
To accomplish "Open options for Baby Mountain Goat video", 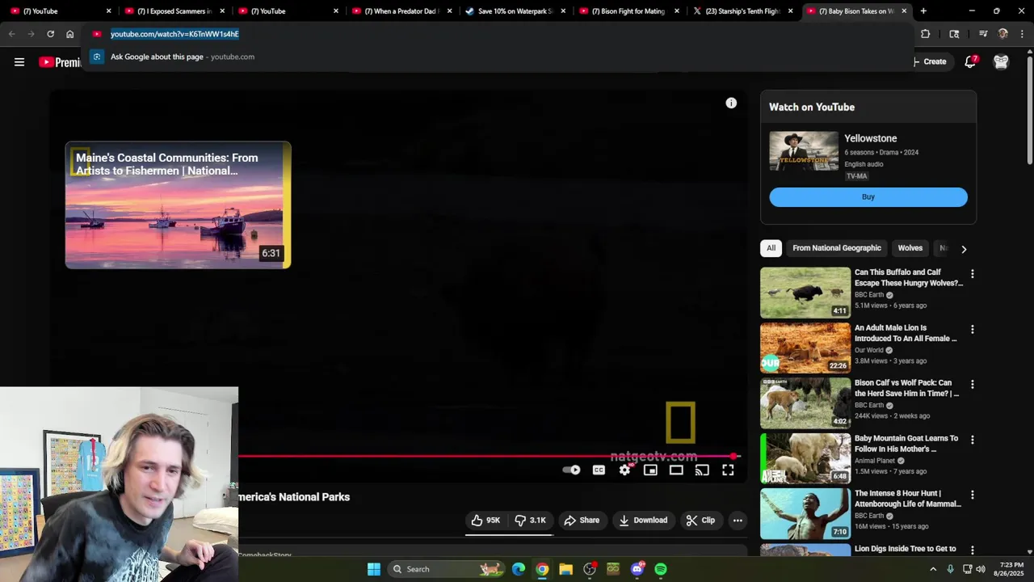I will tap(973, 440).
